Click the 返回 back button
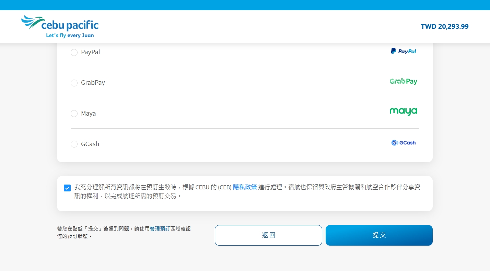The image size is (490, 271). [x=268, y=235]
